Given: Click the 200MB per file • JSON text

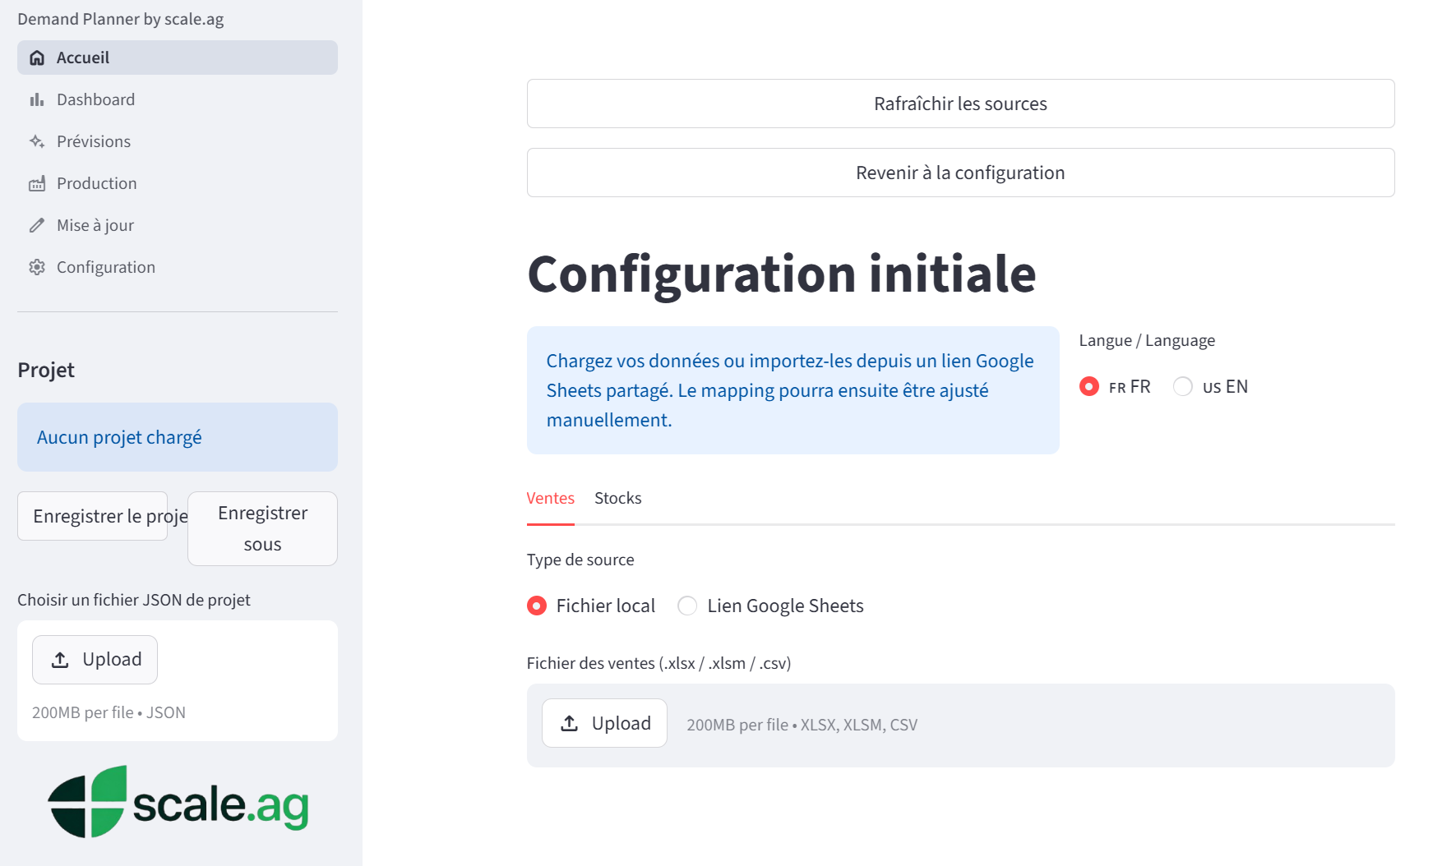Looking at the screenshot, I should click(x=109, y=712).
